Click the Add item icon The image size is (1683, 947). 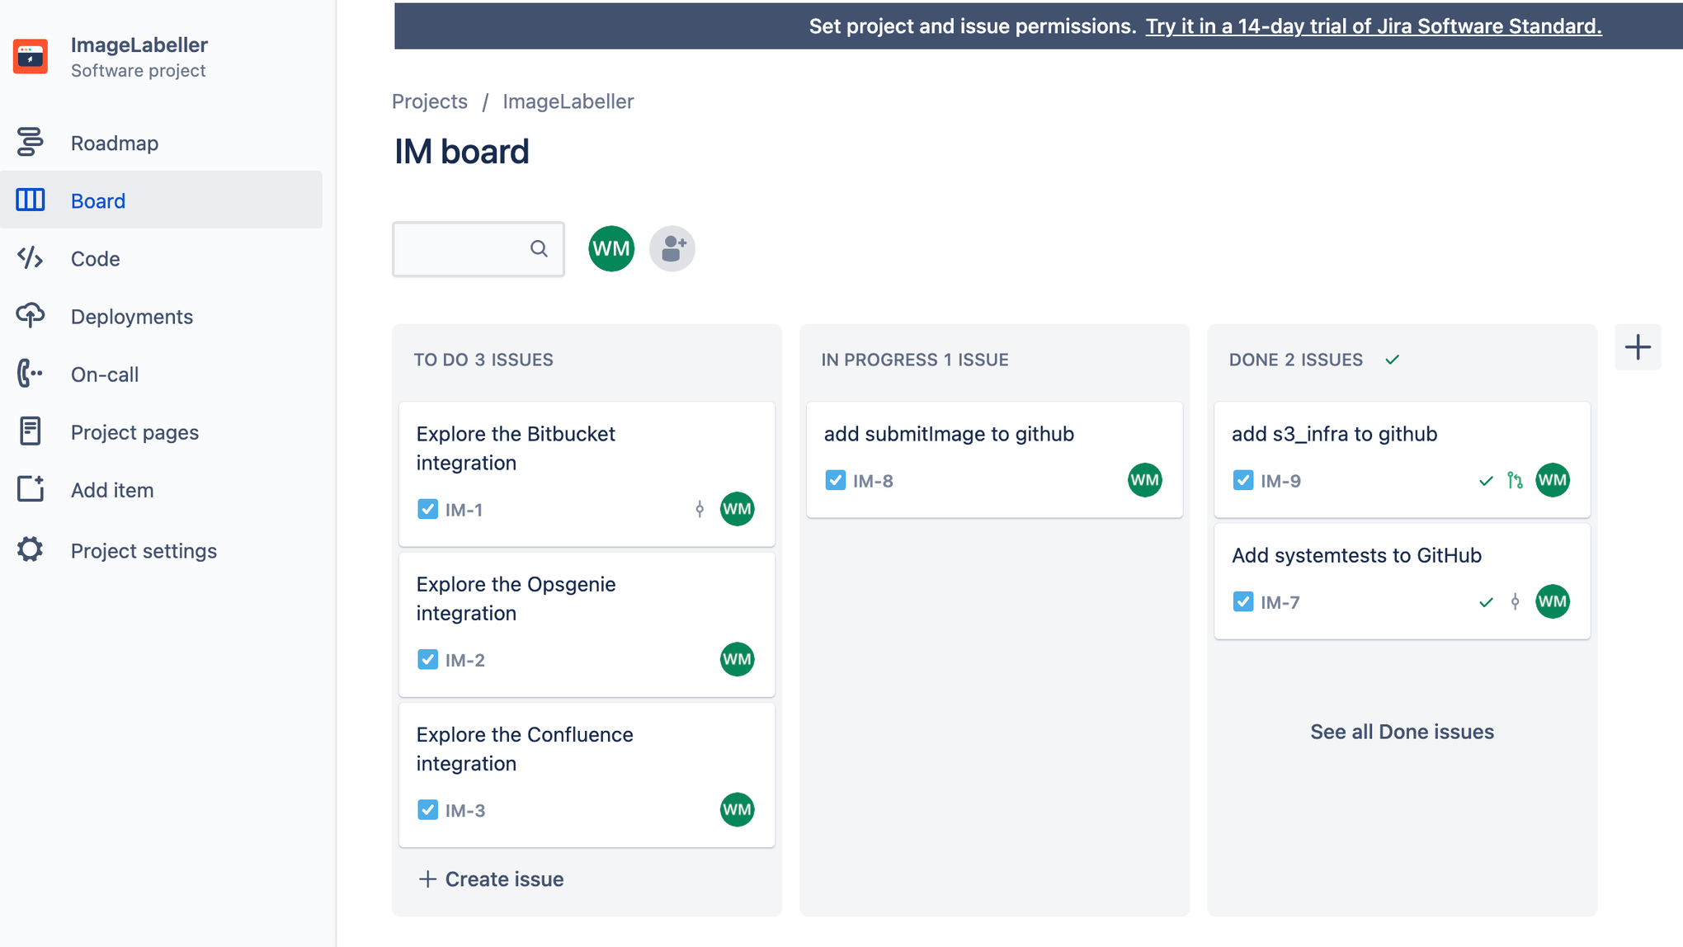[30, 489]
